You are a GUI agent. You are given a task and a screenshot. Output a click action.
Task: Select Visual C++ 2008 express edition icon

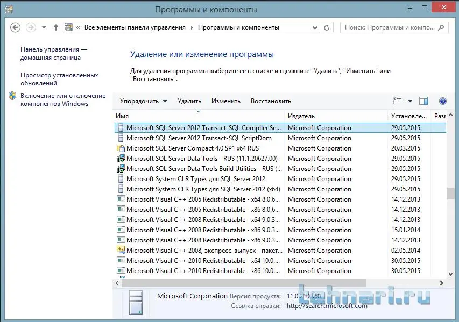coord(121,250)
